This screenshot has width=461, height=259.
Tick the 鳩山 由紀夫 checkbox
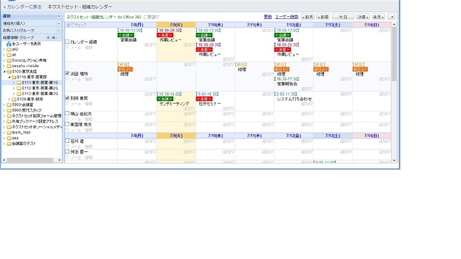[68, 114]
